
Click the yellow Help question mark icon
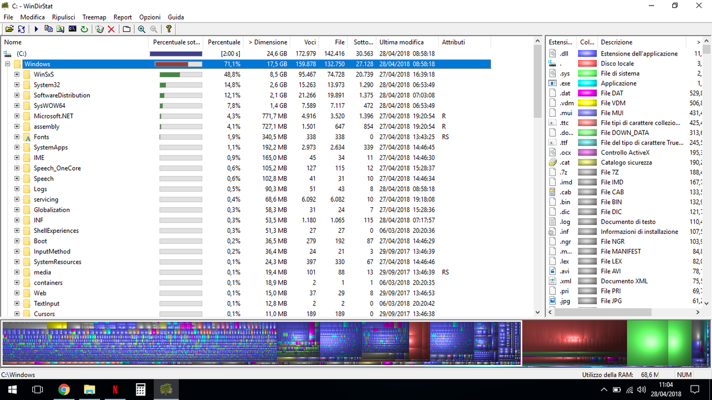point(169,29)
